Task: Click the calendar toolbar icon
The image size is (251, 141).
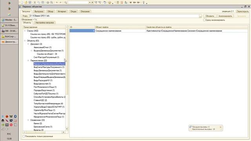Action: coord(122,2)
